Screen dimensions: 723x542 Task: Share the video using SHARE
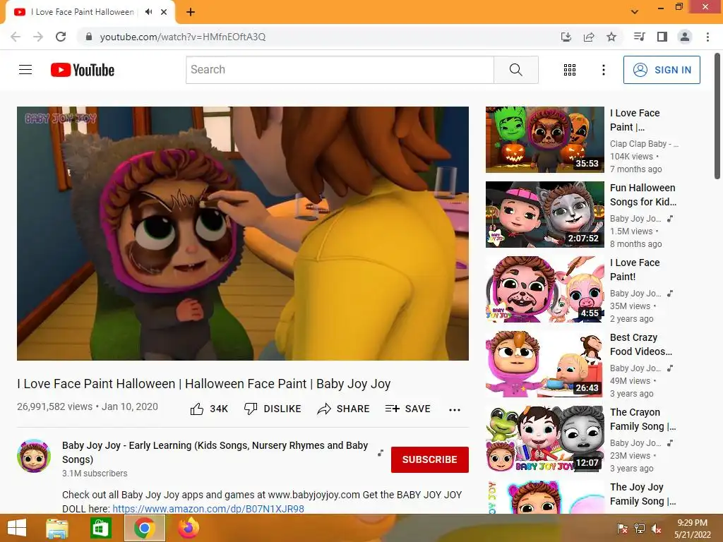click(x=344, y=409)
